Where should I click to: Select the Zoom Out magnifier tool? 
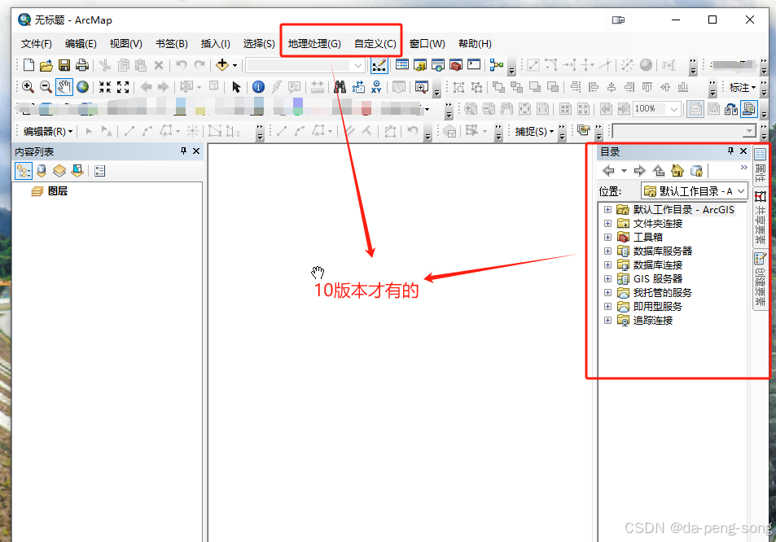[x=46, y=87]
